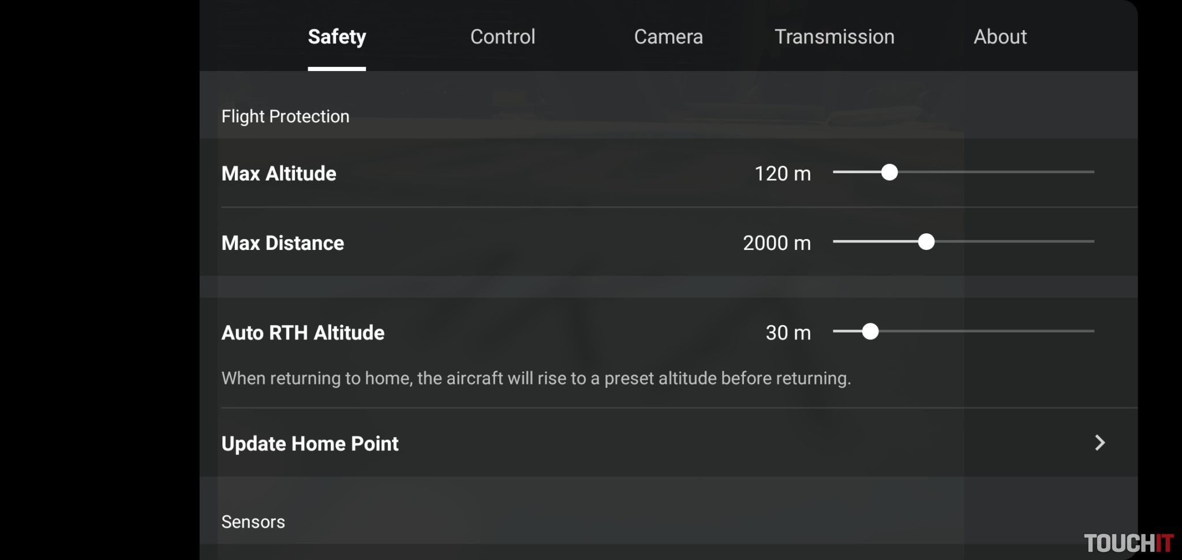Expand Update Home Point chevron arrow
The height and width of the screenshot is (560, 1182).
tap(1099, 443)
